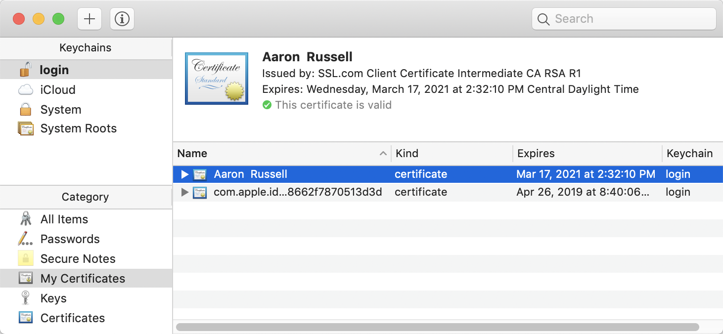
Task: Expand the Aaron Russell certificate row
Action: [x=185, y=174]
